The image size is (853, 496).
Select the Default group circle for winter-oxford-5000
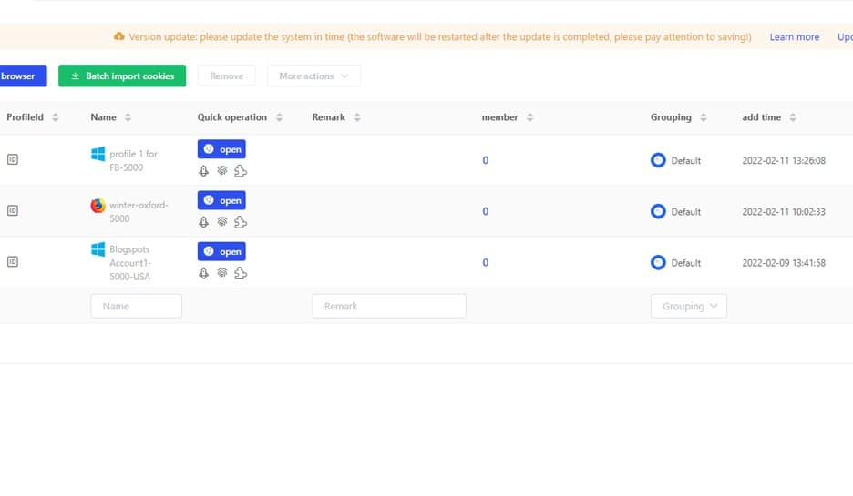click(658, 211)
